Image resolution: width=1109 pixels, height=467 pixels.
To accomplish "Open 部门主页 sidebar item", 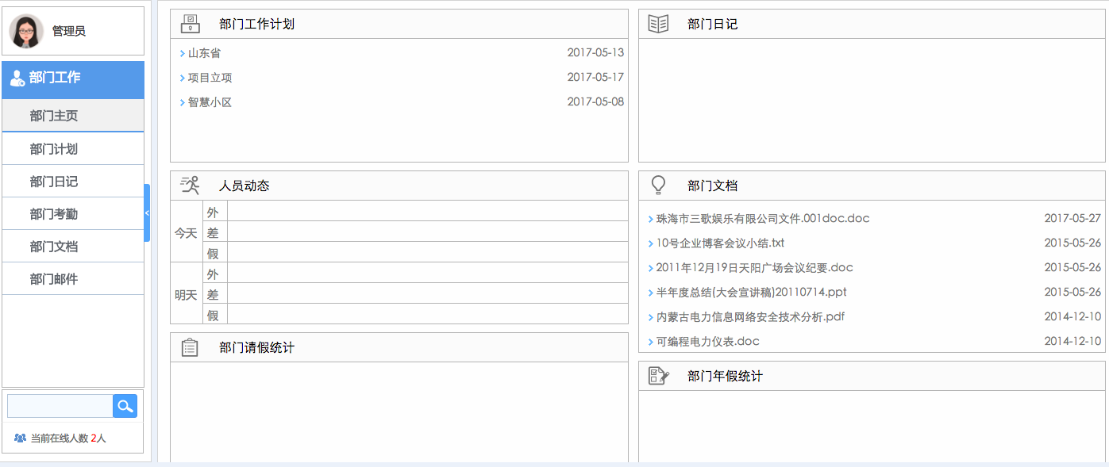I will 54,116.
